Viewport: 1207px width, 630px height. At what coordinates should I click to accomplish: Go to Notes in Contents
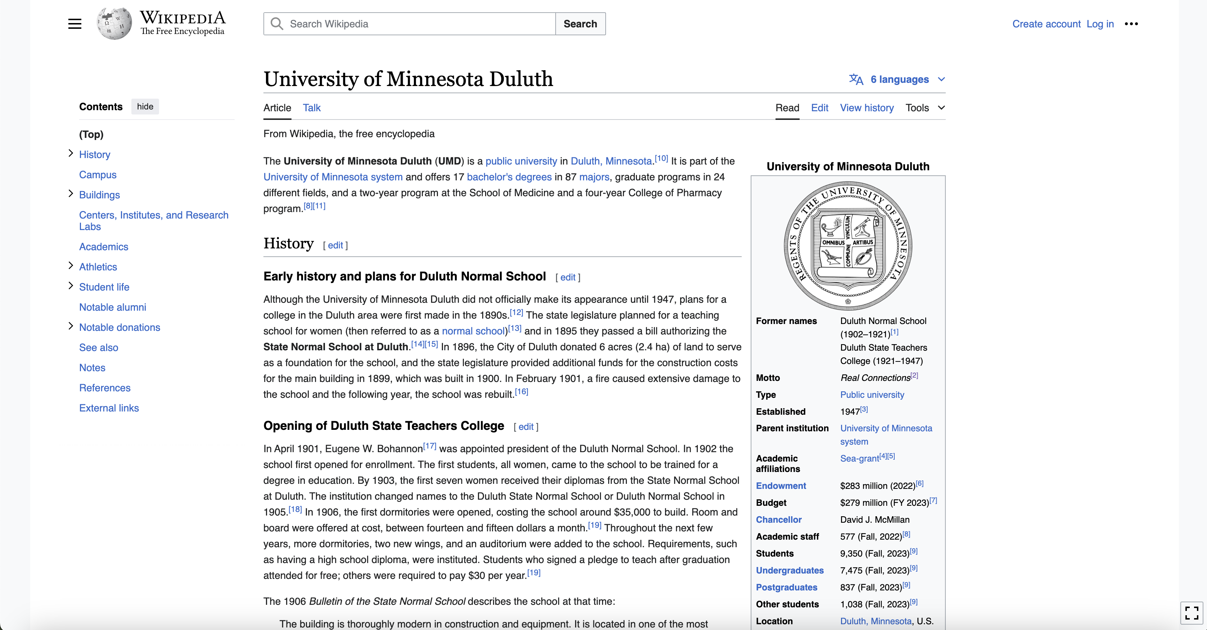[x=92, y=368]
